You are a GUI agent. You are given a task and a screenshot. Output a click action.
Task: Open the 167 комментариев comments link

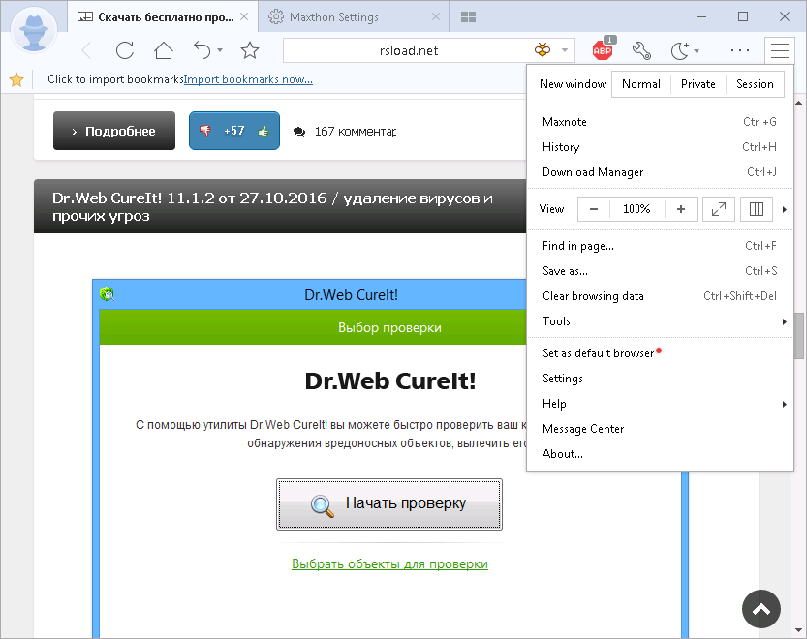point(356,132)
